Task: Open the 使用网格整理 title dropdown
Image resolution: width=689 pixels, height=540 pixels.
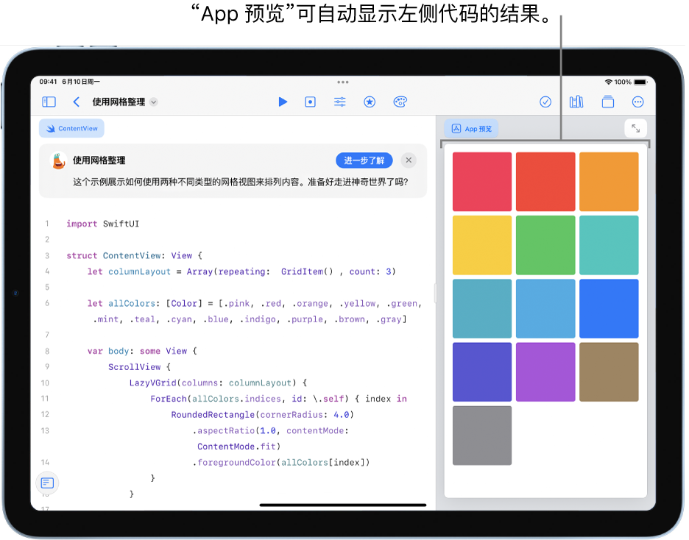Action: [x=153, y=102]
